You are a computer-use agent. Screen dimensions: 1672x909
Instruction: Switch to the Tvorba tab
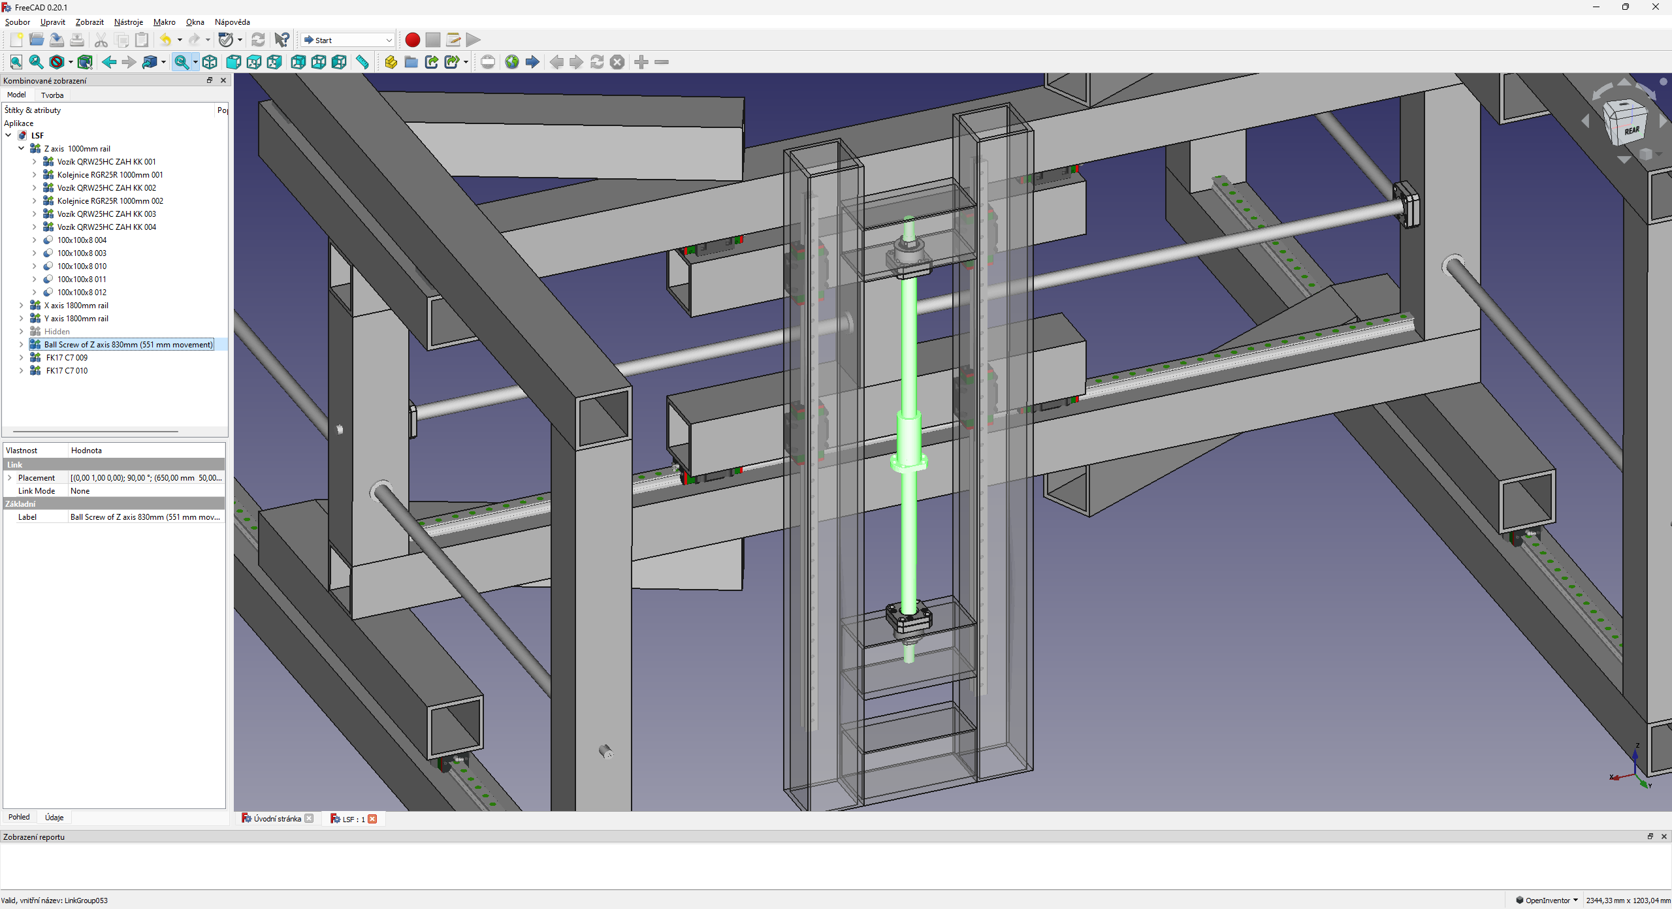coord(52,95)
